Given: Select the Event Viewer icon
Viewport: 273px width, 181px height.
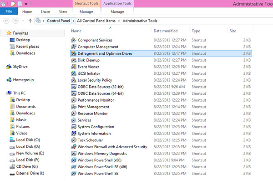Looking at the screenshot, I should click(74, 67).
